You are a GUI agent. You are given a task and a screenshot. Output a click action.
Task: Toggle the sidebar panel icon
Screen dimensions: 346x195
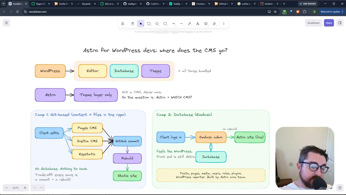(x=340, y=23)
